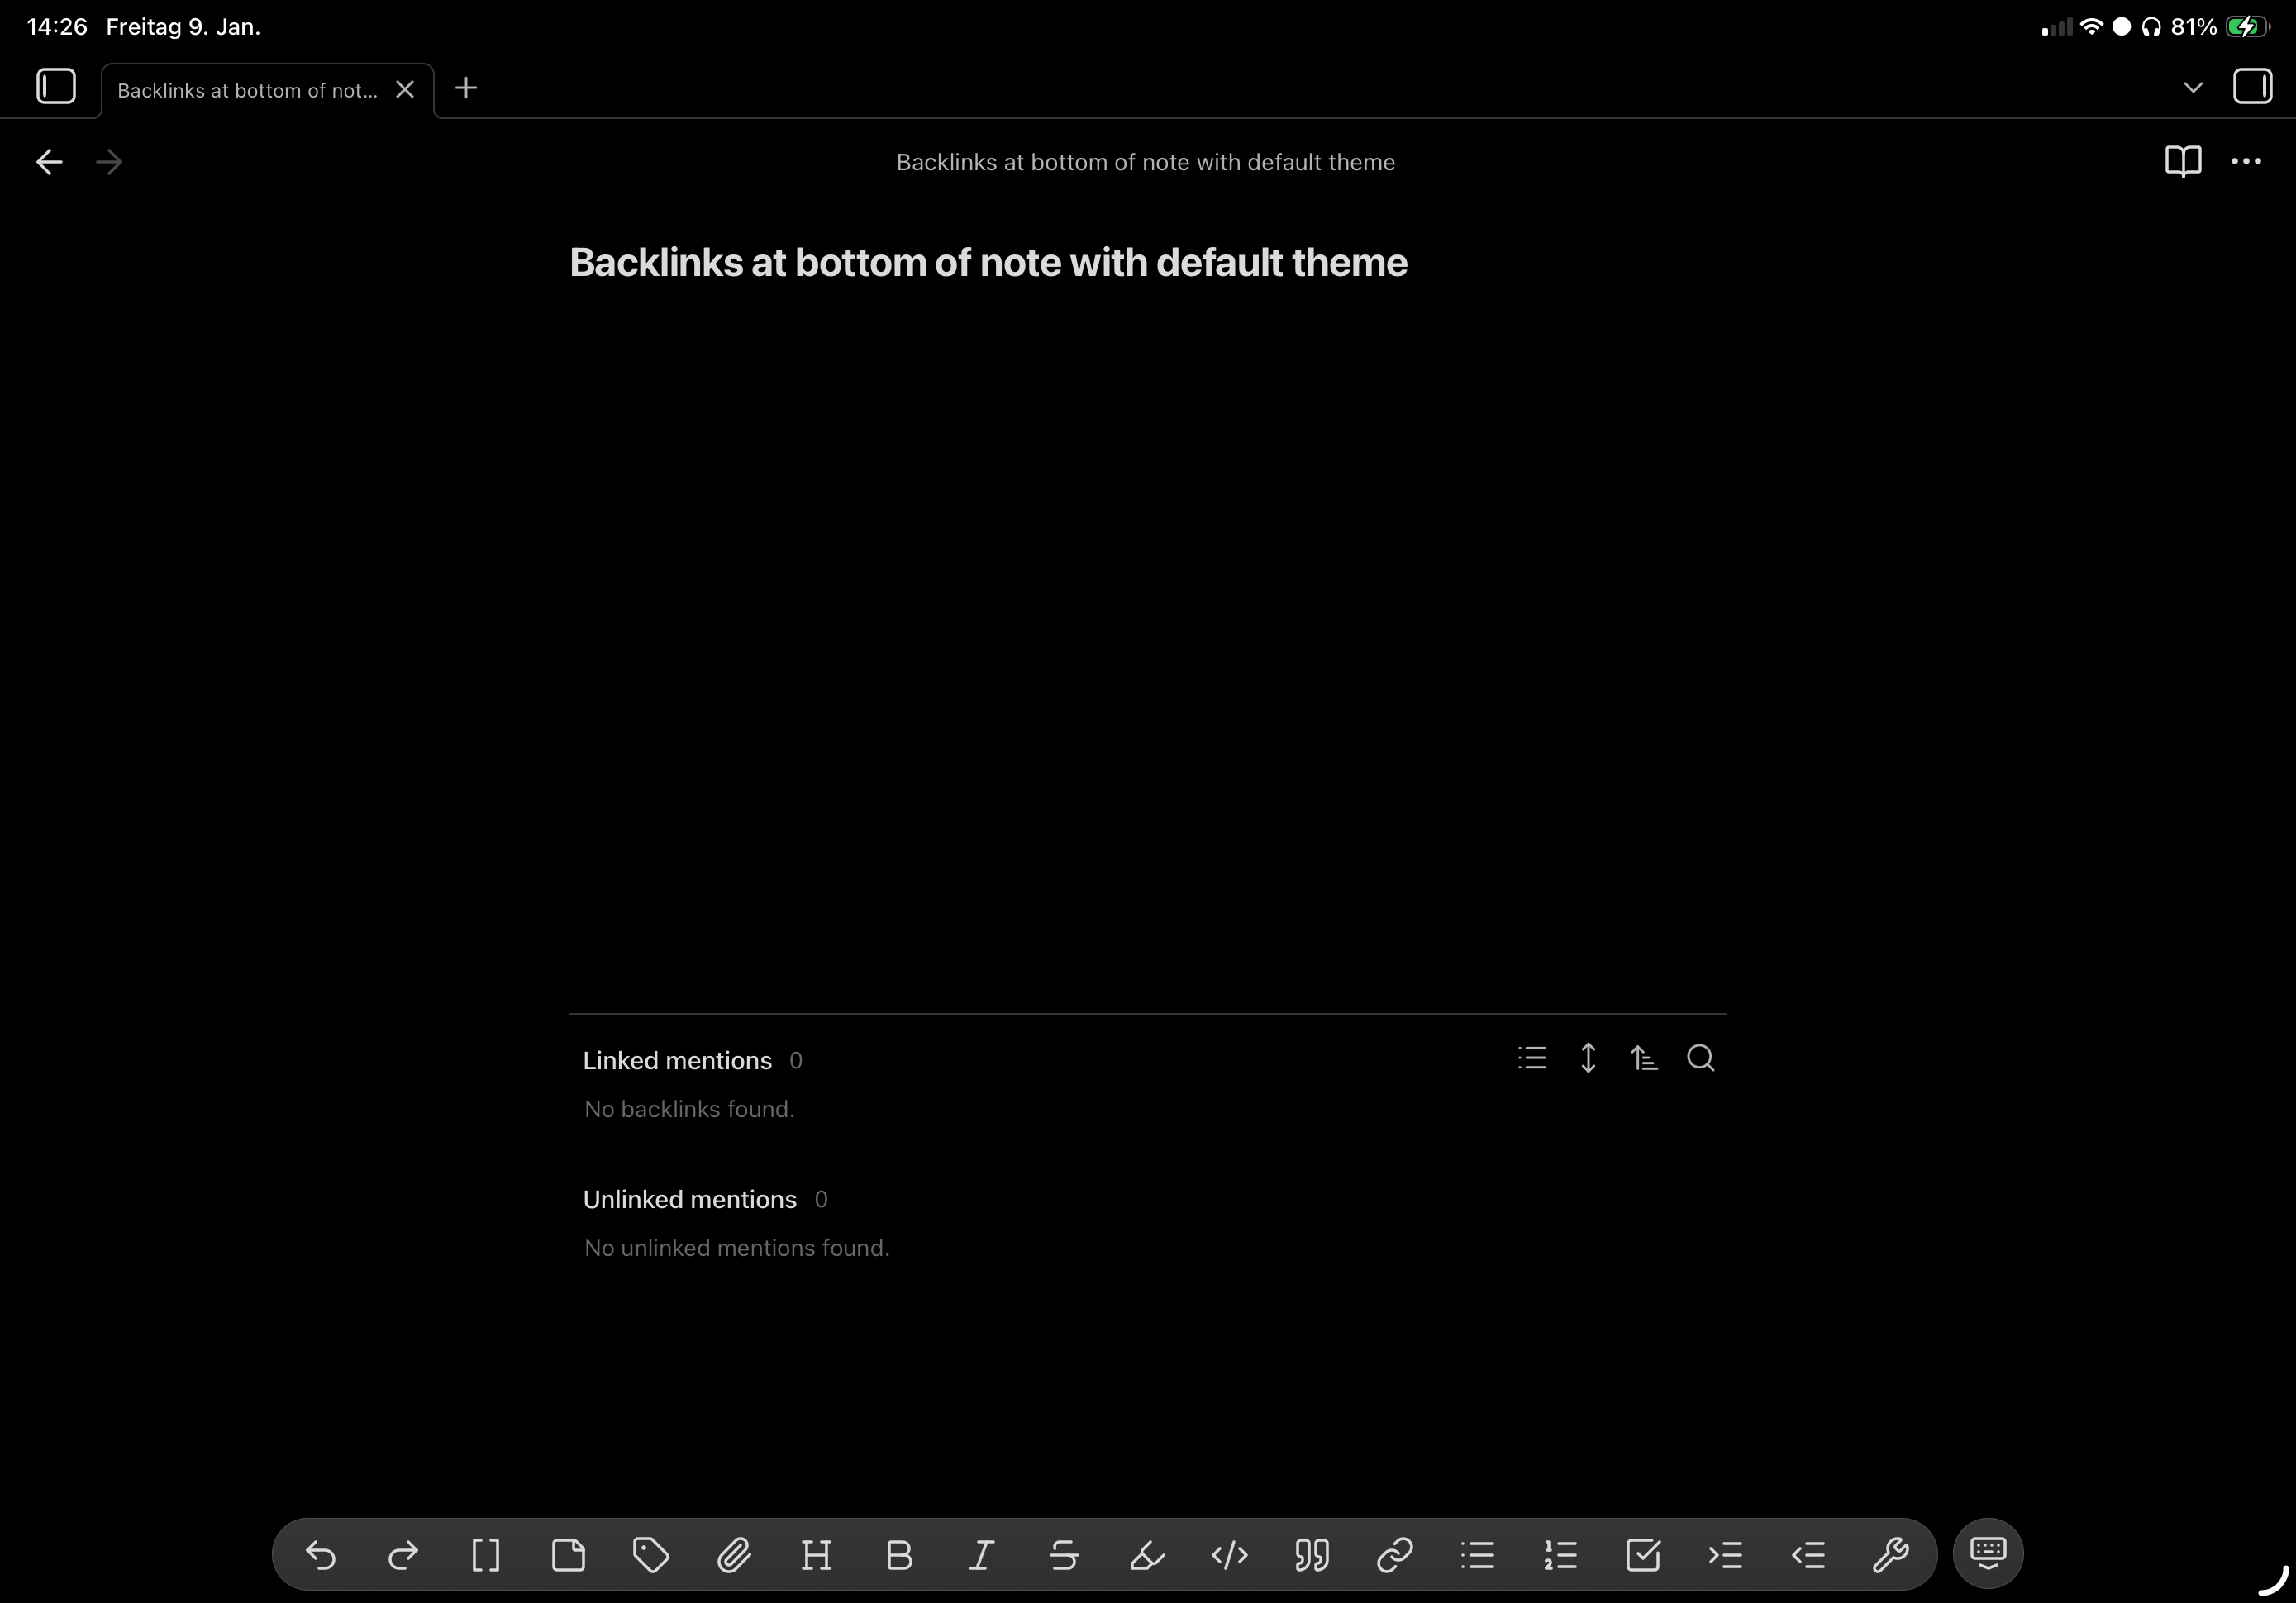Image resolution: width=2296 pixels, height=1603 pixels.
Task: Insert a tag with tag icon
Action: pos(651,1555)
